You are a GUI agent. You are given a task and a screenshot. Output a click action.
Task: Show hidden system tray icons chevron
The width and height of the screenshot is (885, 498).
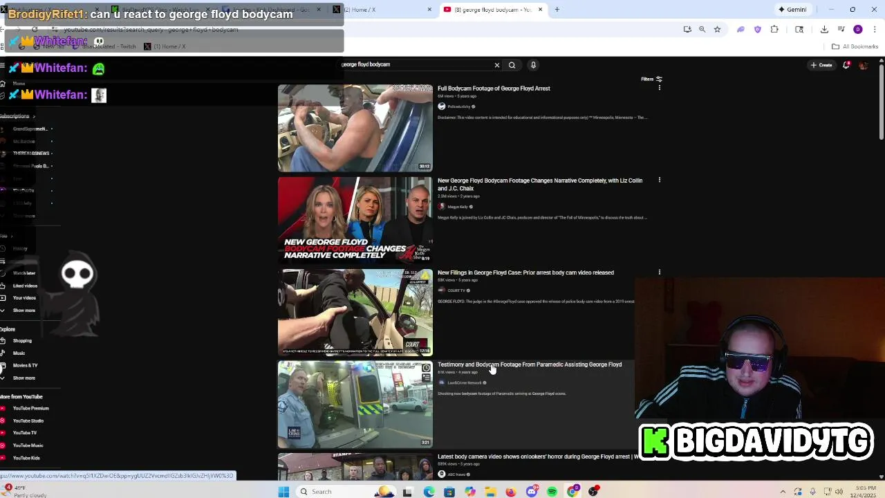pos(783,492)
